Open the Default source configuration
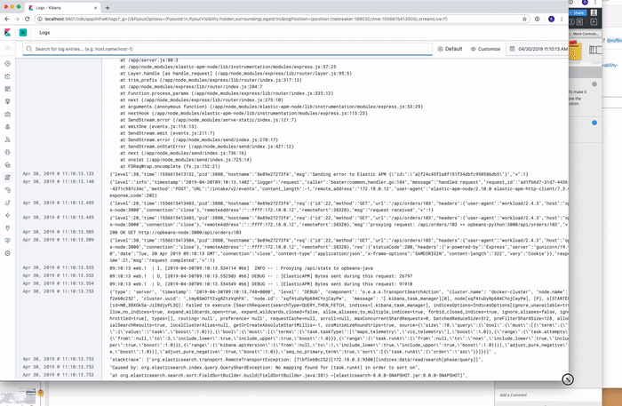This screenshot has width=622, height=406. (450, 49)
